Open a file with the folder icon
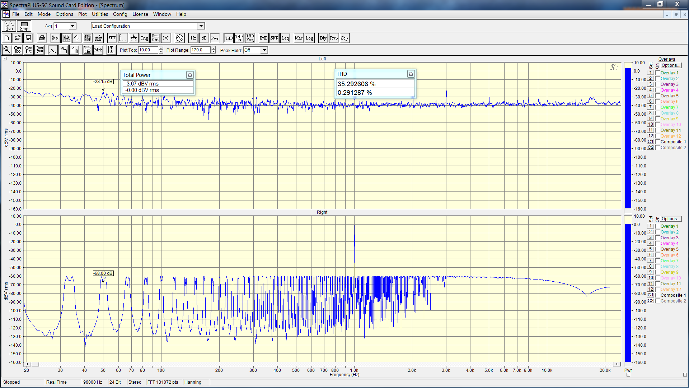689x388 pixels. click(18, 38)
